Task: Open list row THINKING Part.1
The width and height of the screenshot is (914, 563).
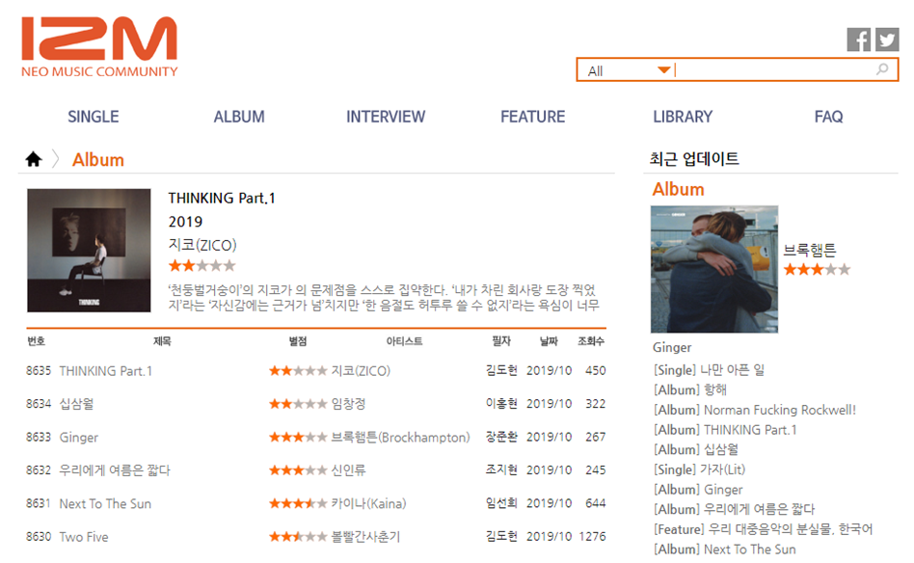Action: (x=105, y=370)
